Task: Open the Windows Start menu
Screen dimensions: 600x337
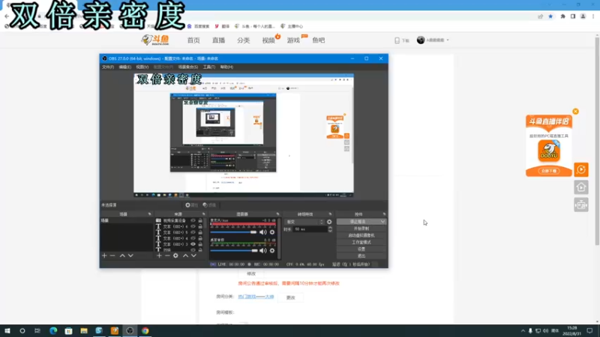Action: point(7,331)
